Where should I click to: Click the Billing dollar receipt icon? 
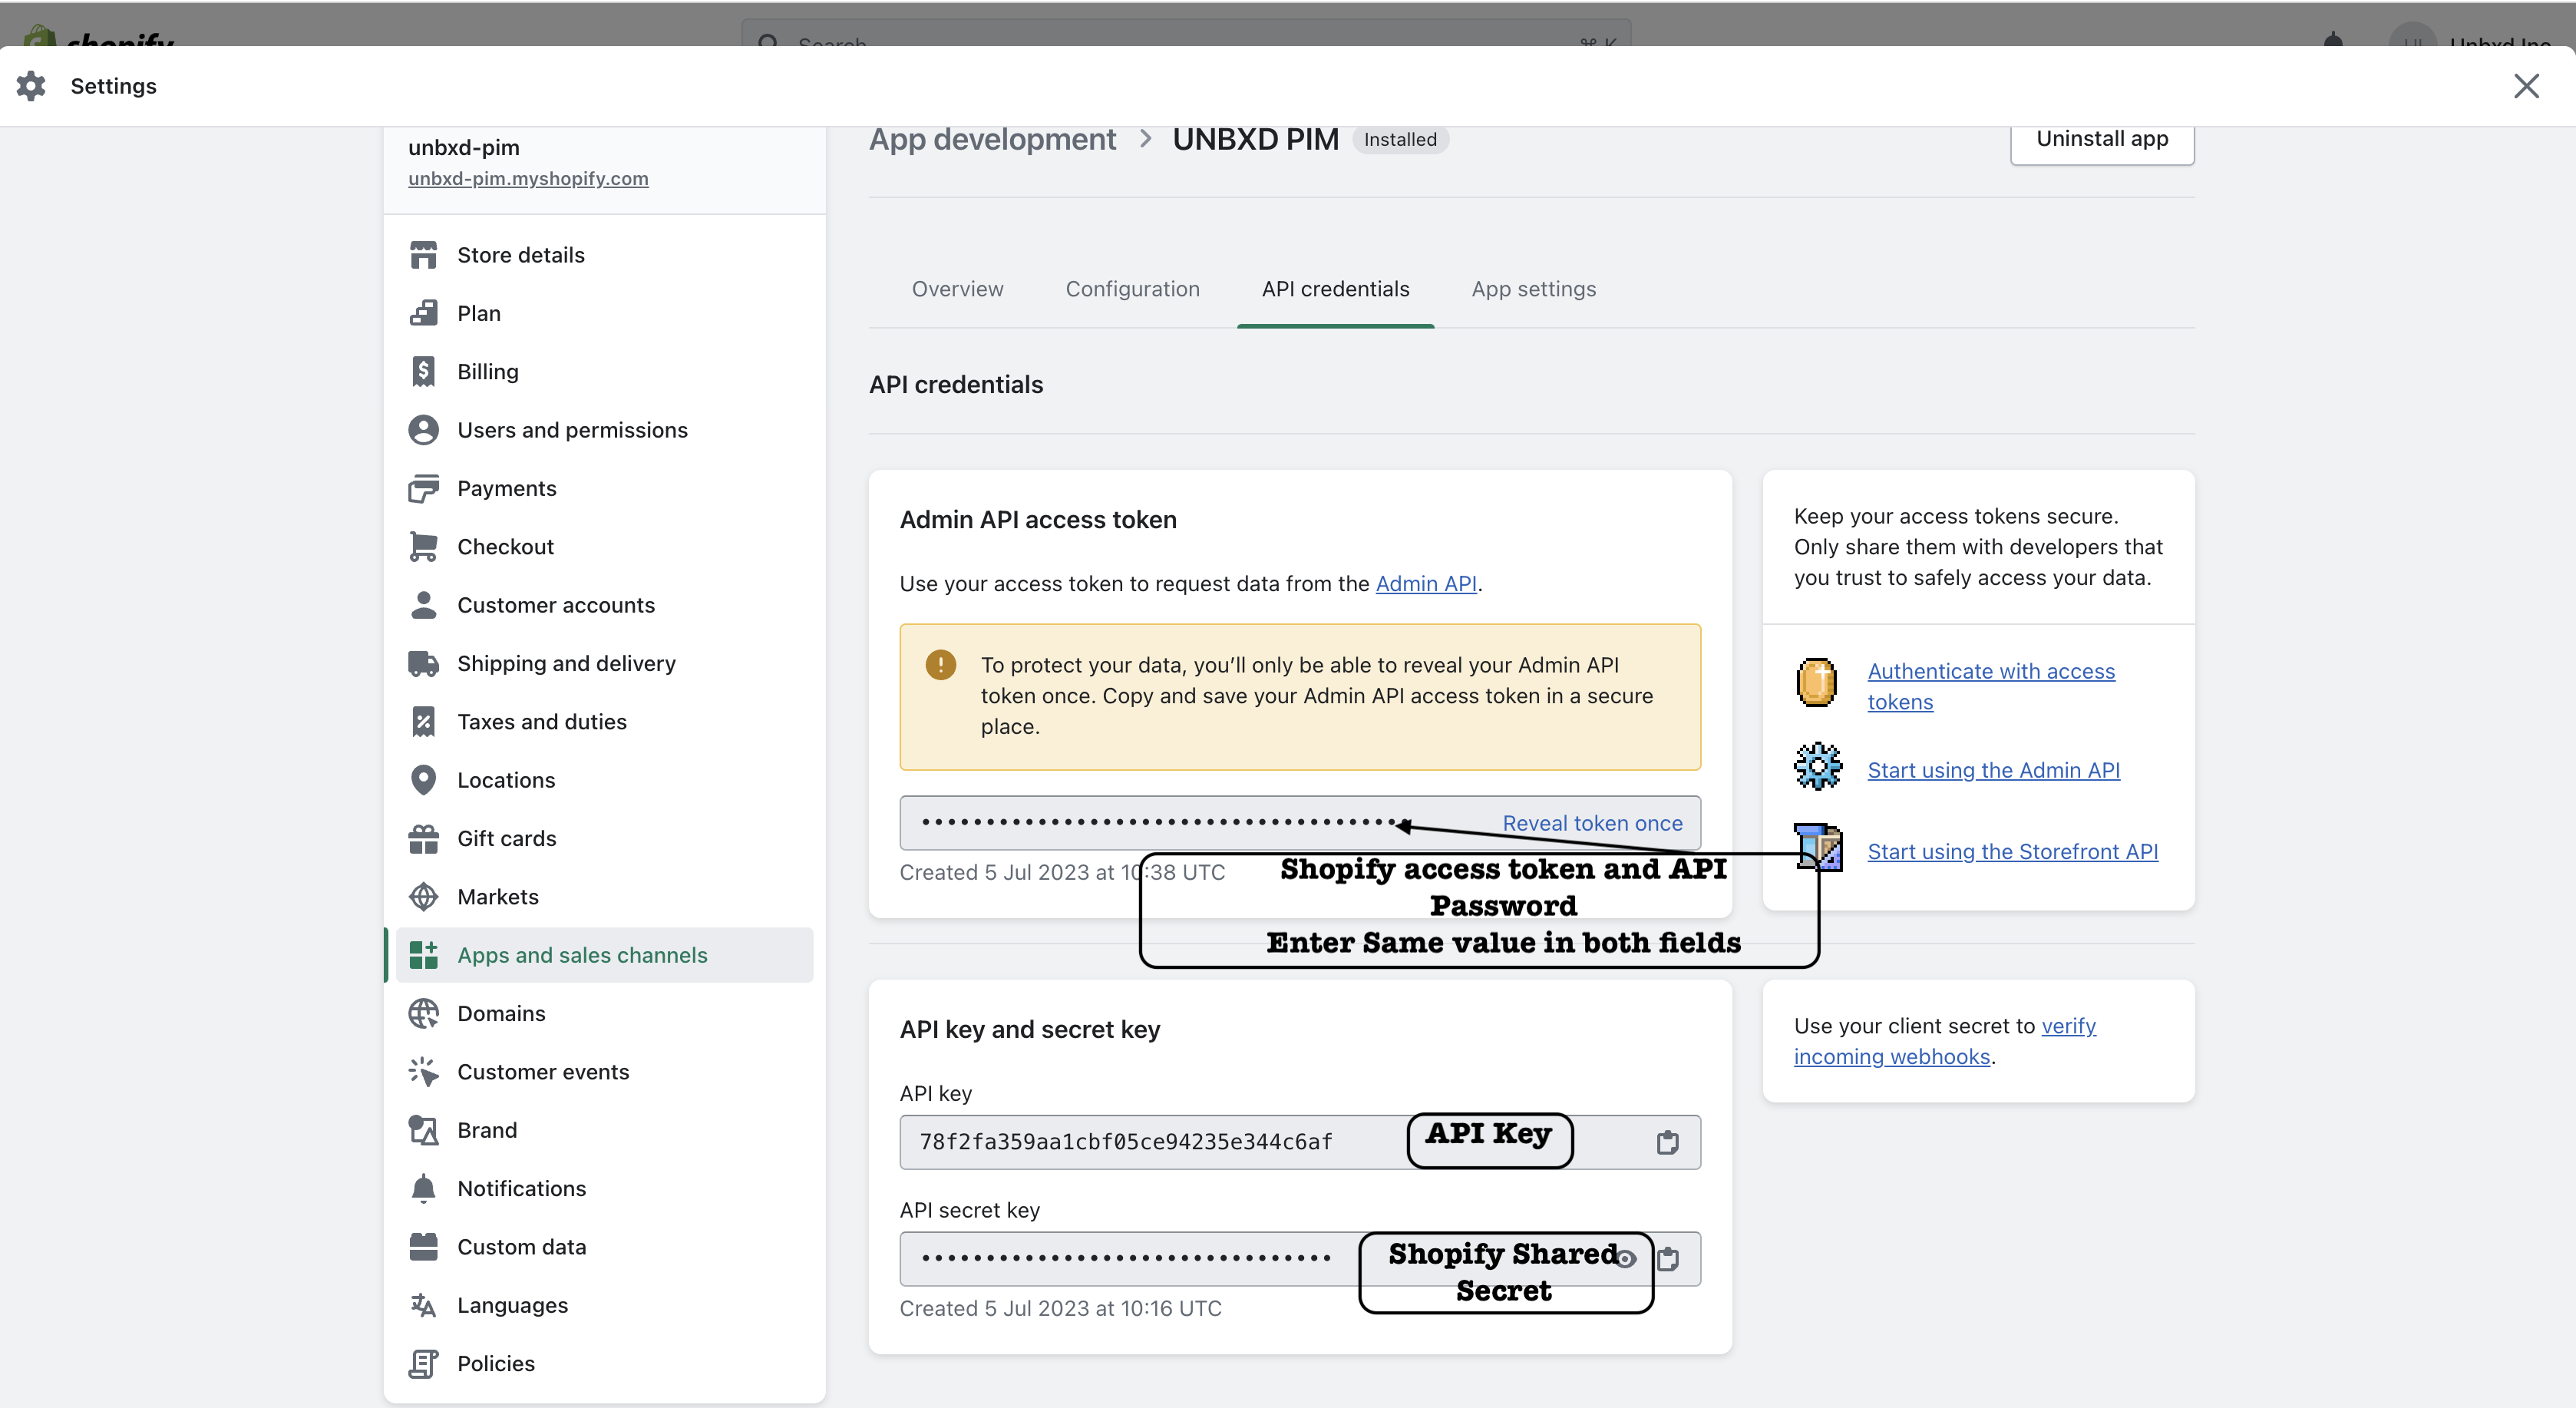[x=423, y=371]
